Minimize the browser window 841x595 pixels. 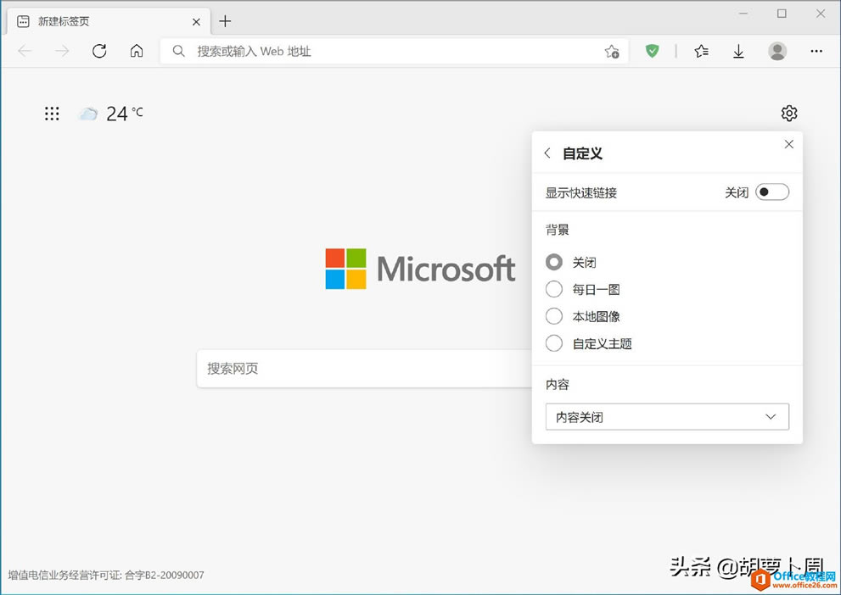pyautogui.click(x=743, y=14)
